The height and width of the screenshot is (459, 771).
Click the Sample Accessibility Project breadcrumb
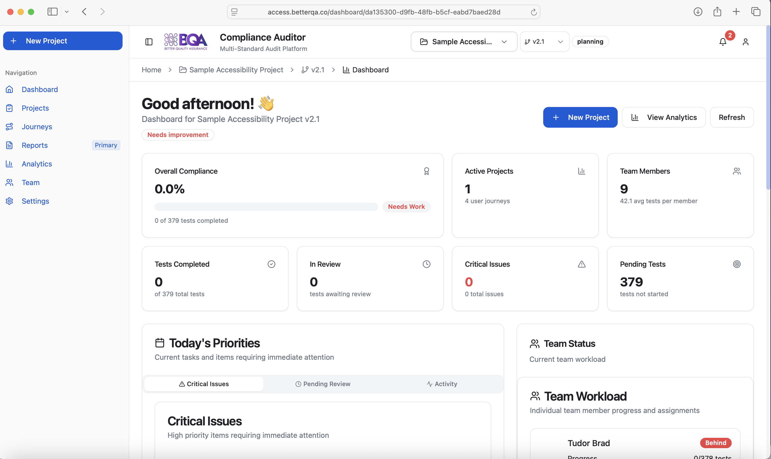click(236, 70)
